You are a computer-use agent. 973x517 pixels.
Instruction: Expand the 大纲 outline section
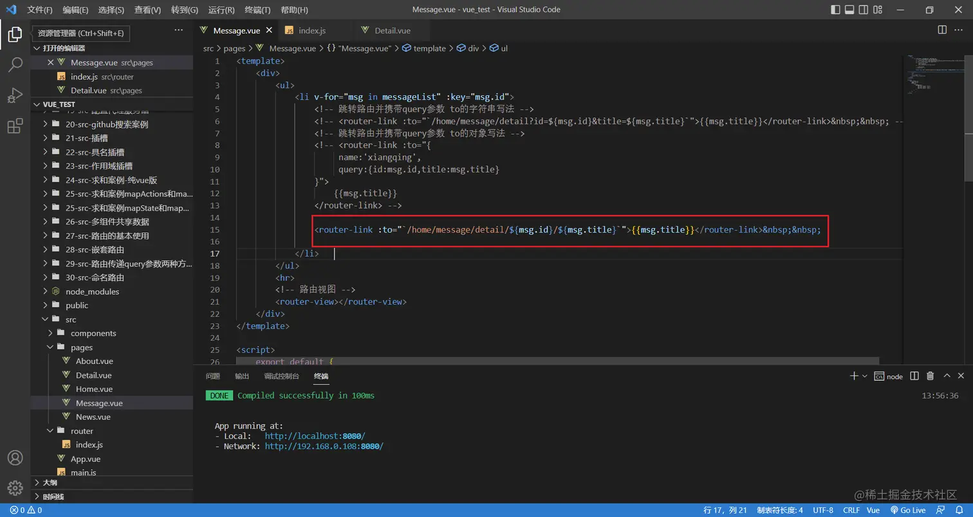(37, 482)
